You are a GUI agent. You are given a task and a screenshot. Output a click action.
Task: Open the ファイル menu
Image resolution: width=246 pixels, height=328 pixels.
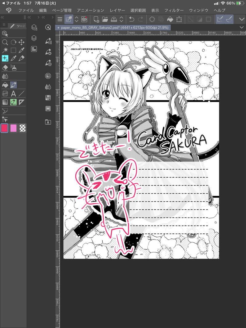(x=26, y=10)
